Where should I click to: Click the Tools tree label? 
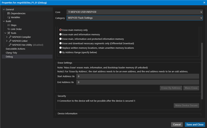(14, 33)
